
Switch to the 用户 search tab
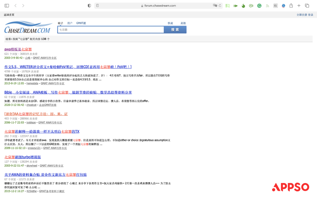(x=70, y=23)
